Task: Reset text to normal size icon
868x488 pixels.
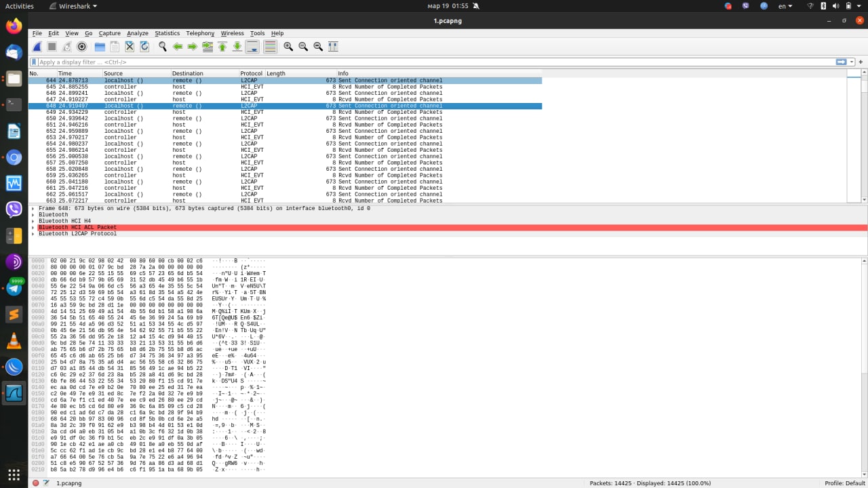Action: pos(318,47)
